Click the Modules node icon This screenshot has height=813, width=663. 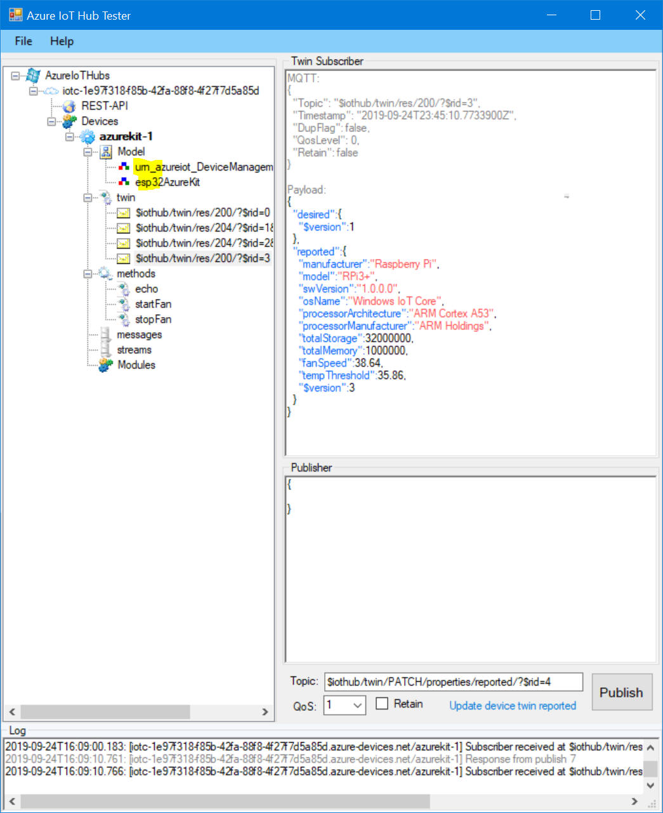click(105, 365)
